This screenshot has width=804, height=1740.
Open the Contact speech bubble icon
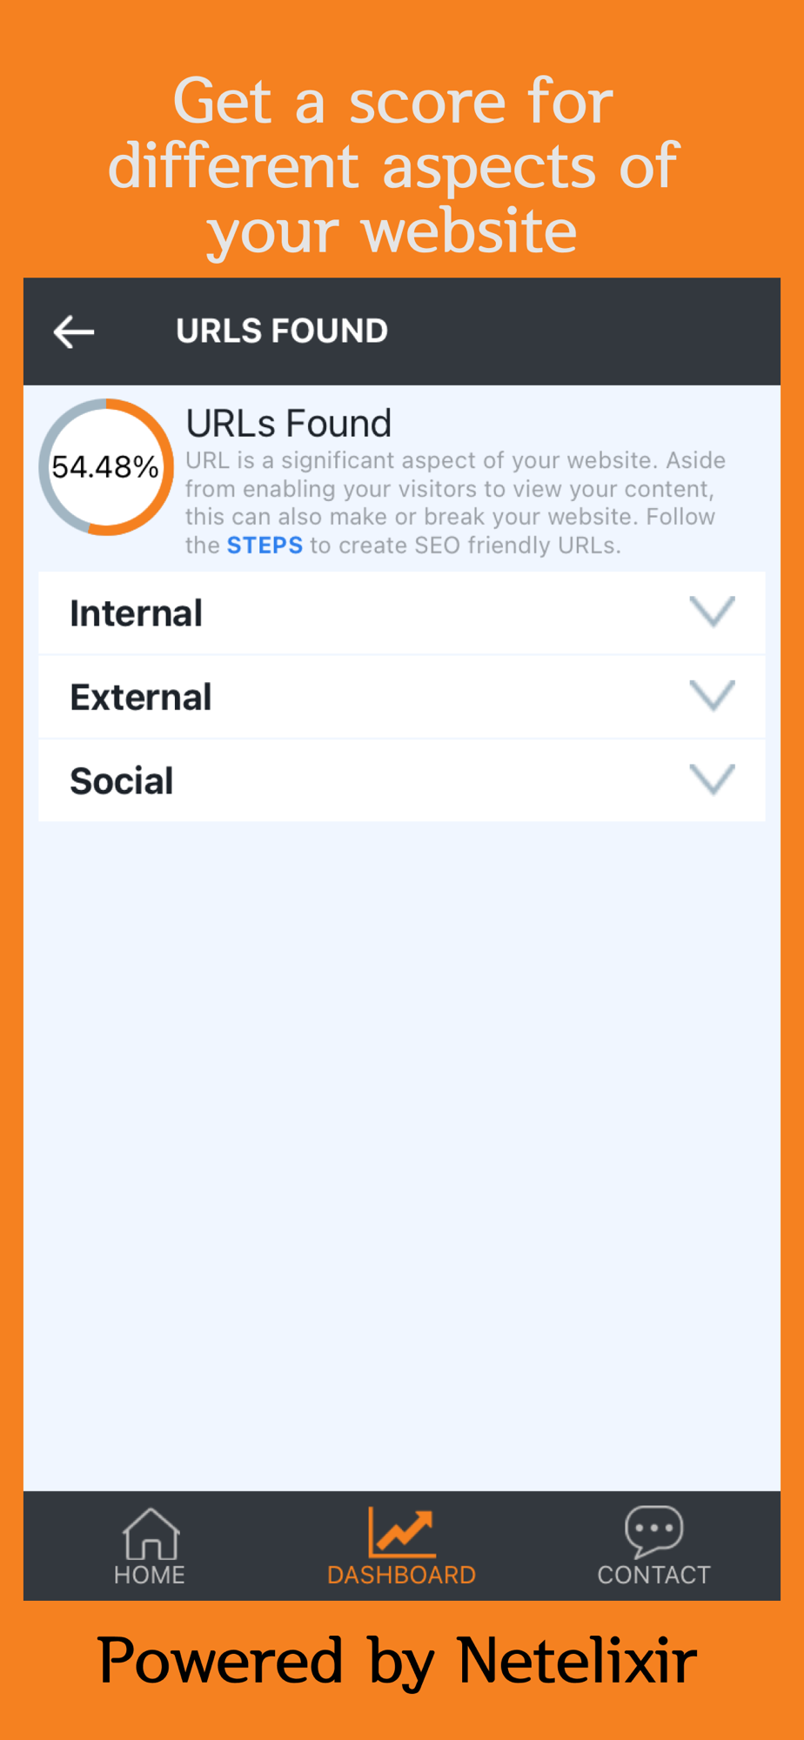pos(654,1532)
